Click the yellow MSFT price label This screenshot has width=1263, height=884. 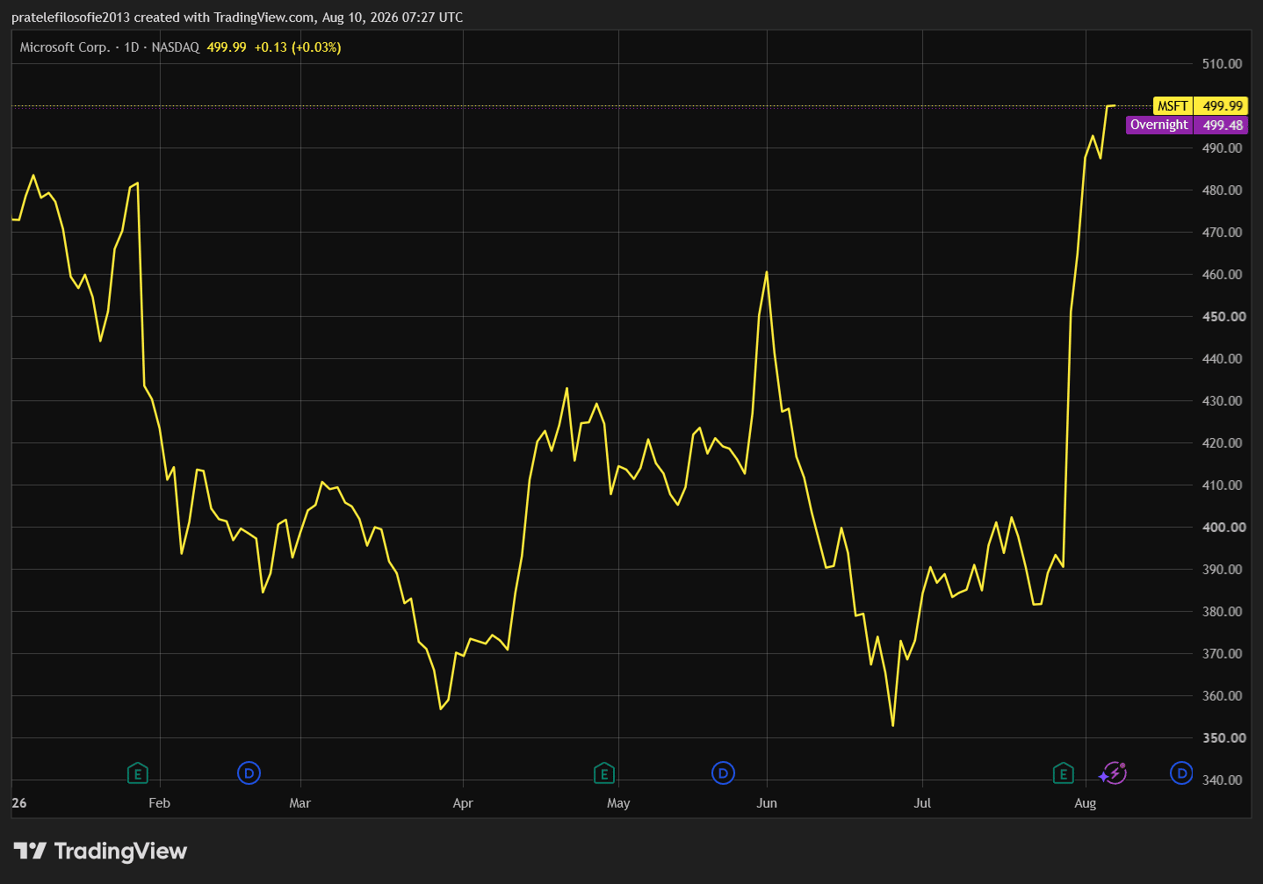pyautogui.click(x=1200, y=105)
